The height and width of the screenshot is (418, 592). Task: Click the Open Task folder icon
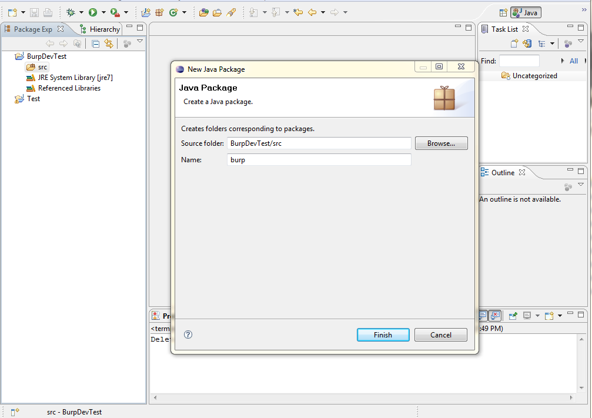tap(217, 12)
